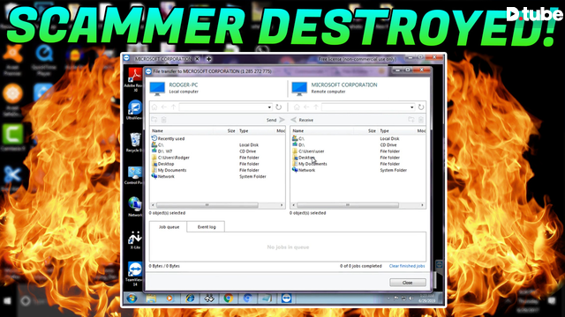Open the Recycle Bin on the remote desktop

click(x=135, y=143)
